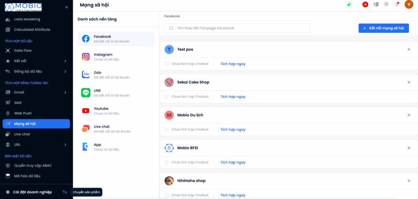Select Youtube in the platform list
The height and width of the screenshot is (199, 418).
coord(116,111)
